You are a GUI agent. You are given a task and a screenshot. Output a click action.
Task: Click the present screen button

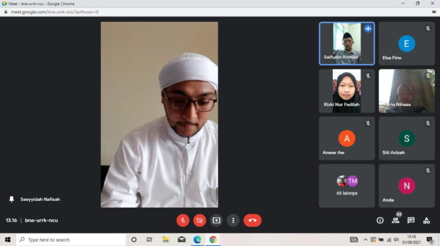(x=217, y=220)
